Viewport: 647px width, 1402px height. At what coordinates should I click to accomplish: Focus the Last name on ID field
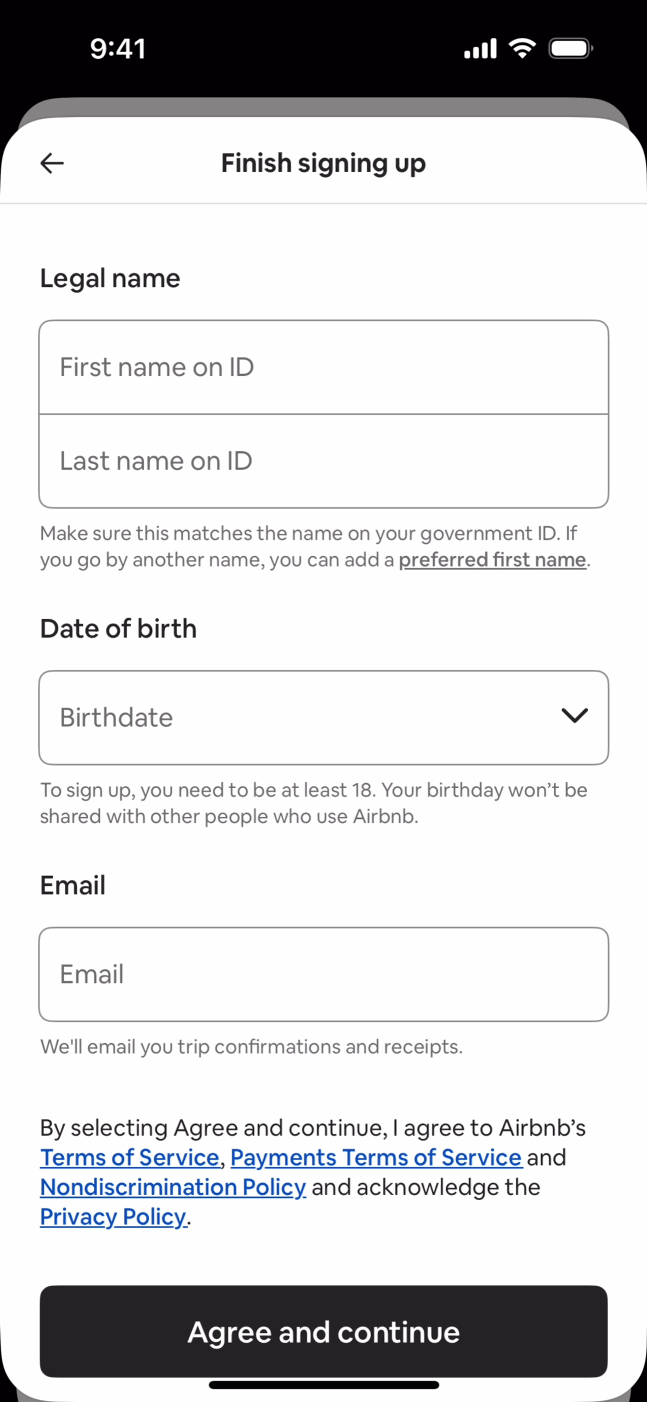point(324,461)
